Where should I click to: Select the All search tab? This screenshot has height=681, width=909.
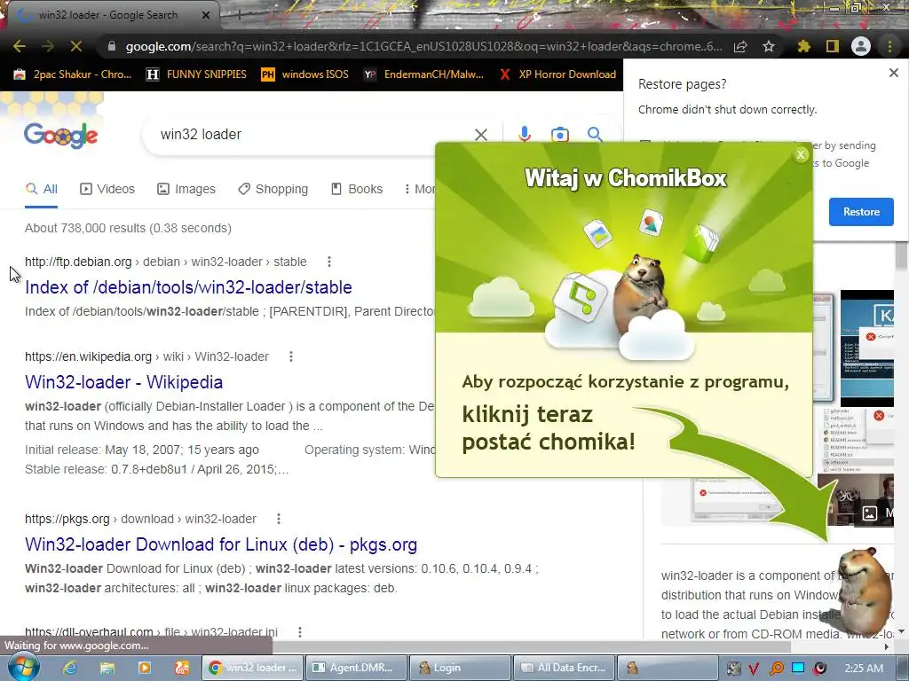(x=41, y=189)
